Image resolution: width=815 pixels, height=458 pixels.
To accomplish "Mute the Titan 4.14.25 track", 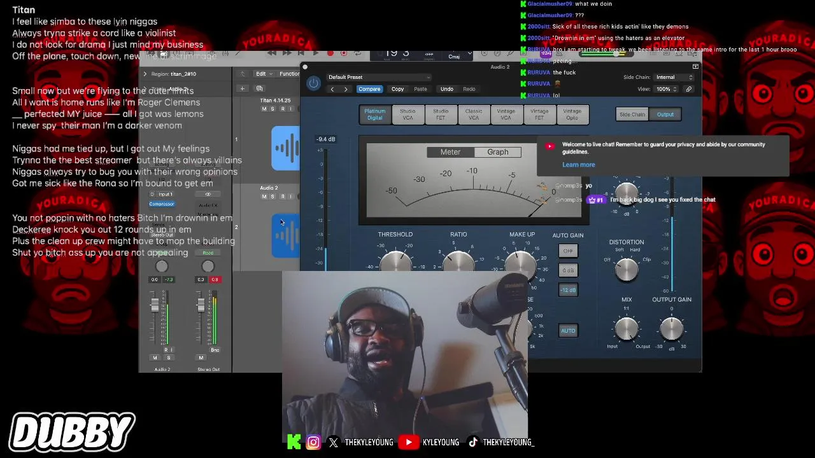I will [x=264, y=109].
